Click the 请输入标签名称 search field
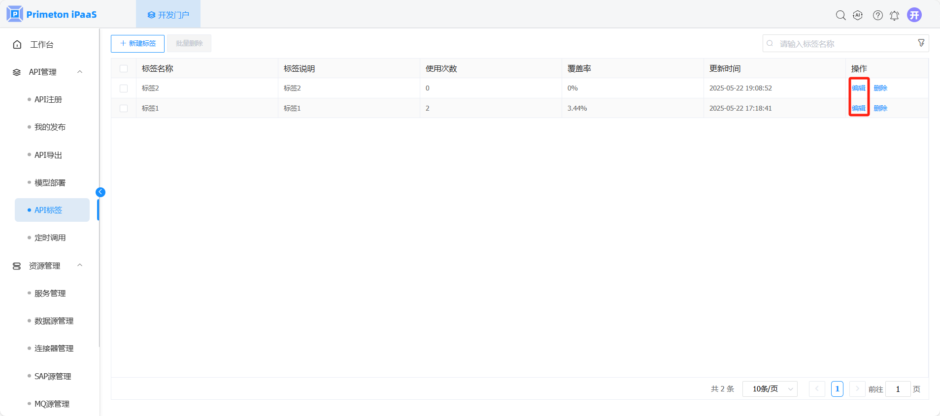This screenshot has height=416, width=940. [842, 44]
